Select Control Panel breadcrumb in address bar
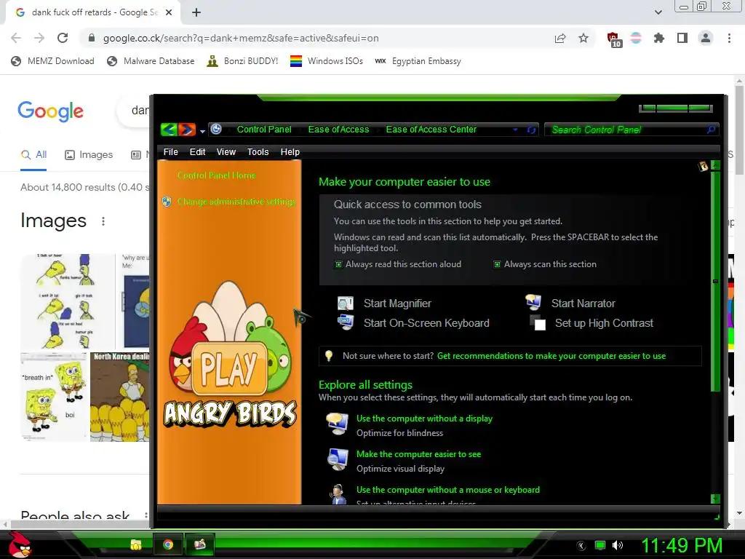Viewport: 745px width, 559px height. 264,130
